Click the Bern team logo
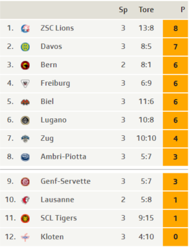The height and width of the screenshot is (247, 189). pyautogui.click(x=25, y=65)
